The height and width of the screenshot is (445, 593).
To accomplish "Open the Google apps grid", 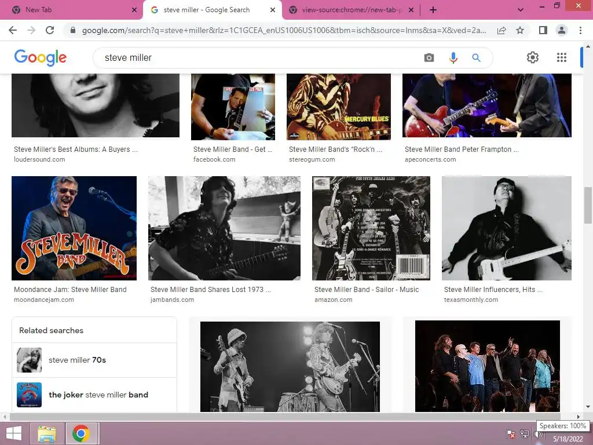I will [x=562, y=57].
